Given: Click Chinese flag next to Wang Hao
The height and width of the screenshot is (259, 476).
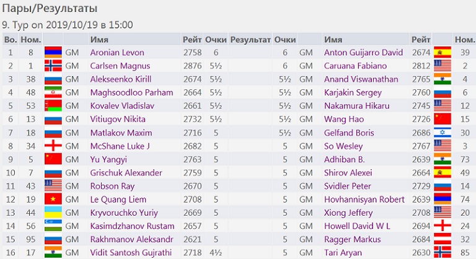Looking at the screenshot, I should coord(442,119).
